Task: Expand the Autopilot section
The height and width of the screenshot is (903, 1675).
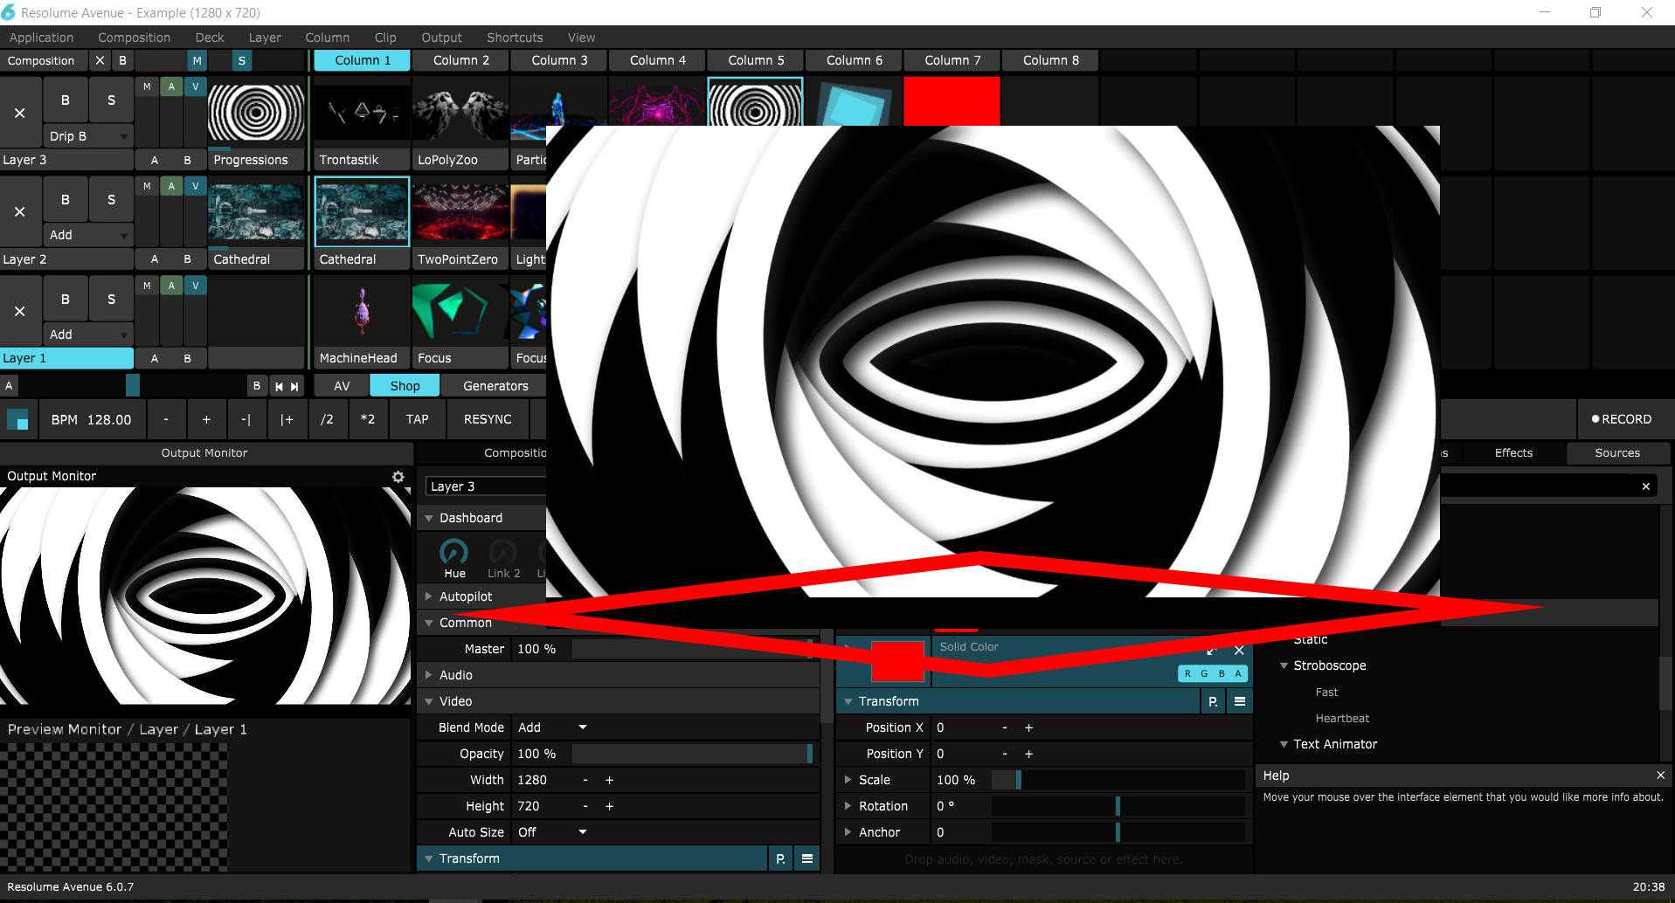Action: coord(429,596)
